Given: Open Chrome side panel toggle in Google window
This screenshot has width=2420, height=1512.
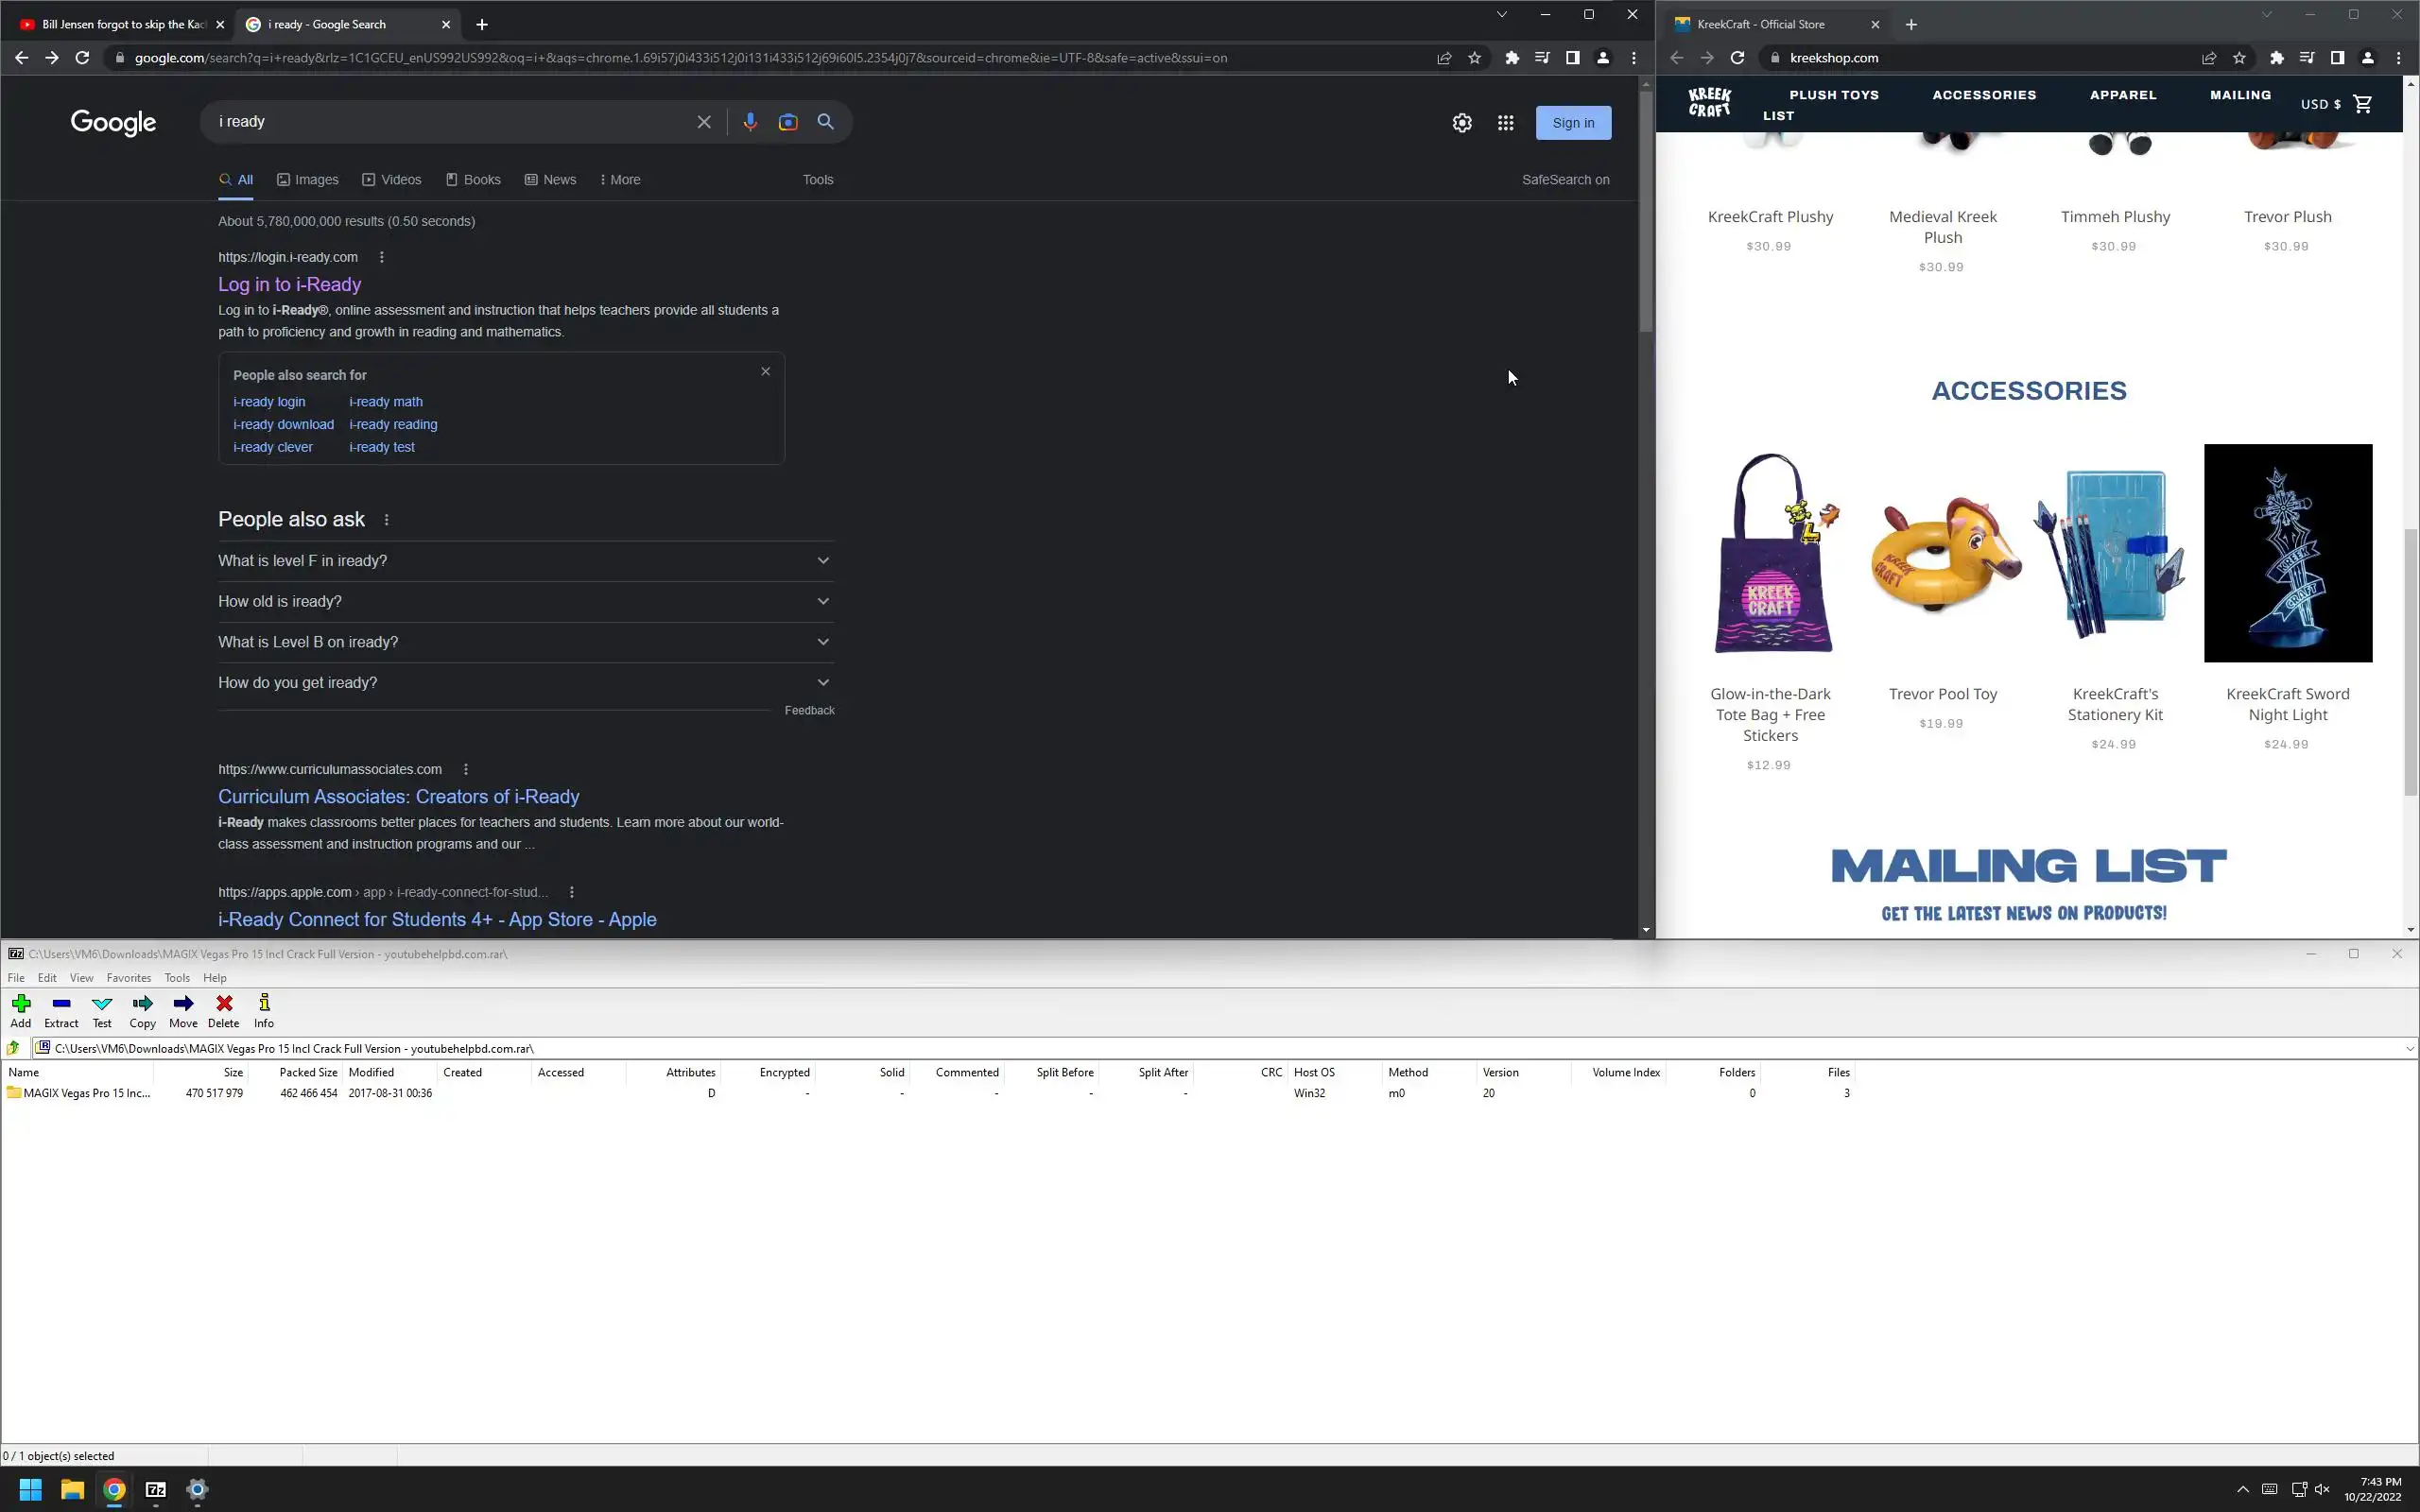Looking at the screenshot, I should click(x=1572, y=58).
